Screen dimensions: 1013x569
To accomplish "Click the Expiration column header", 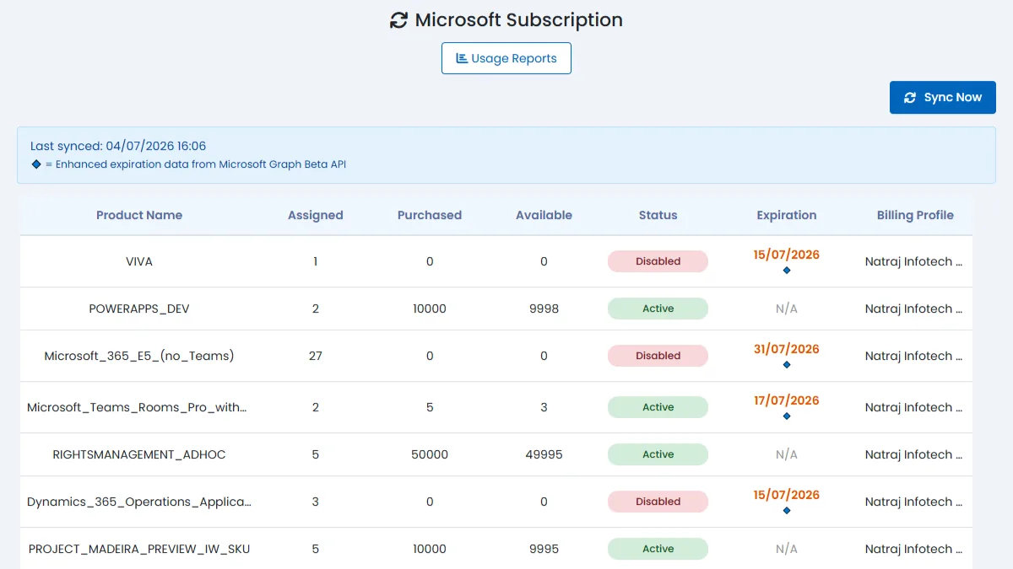I will (x=787, y=215).
